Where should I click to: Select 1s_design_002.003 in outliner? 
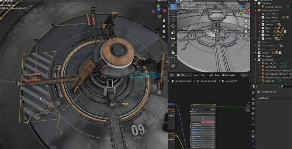(x=274, y=7)
